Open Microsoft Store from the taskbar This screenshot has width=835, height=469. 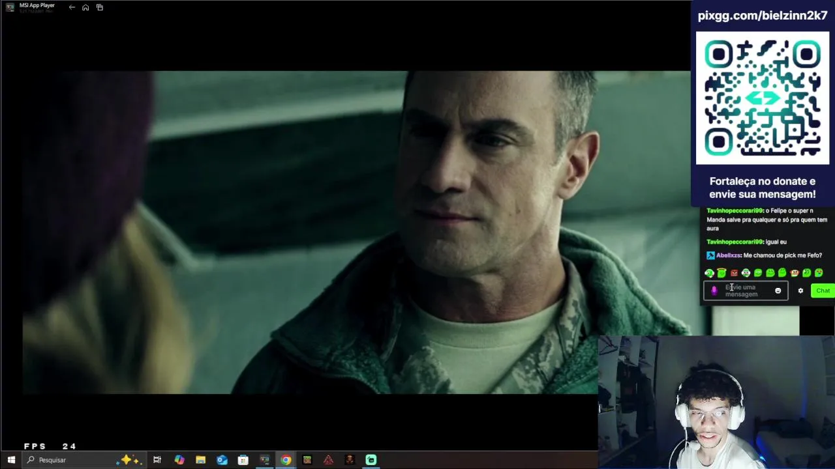243,460
